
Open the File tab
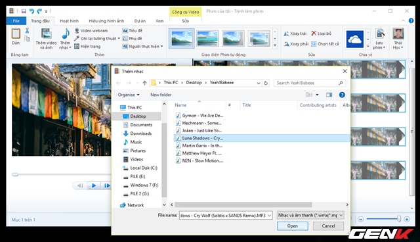16,20
